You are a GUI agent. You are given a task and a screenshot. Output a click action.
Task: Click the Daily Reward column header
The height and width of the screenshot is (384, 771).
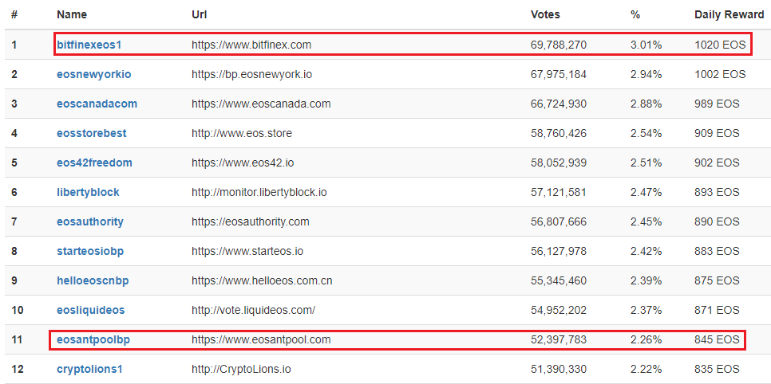pos(729,14)
